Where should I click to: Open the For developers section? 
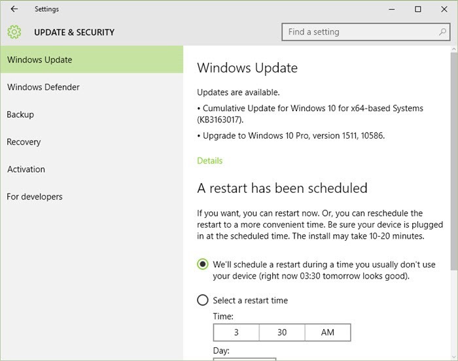click(92, 197)
